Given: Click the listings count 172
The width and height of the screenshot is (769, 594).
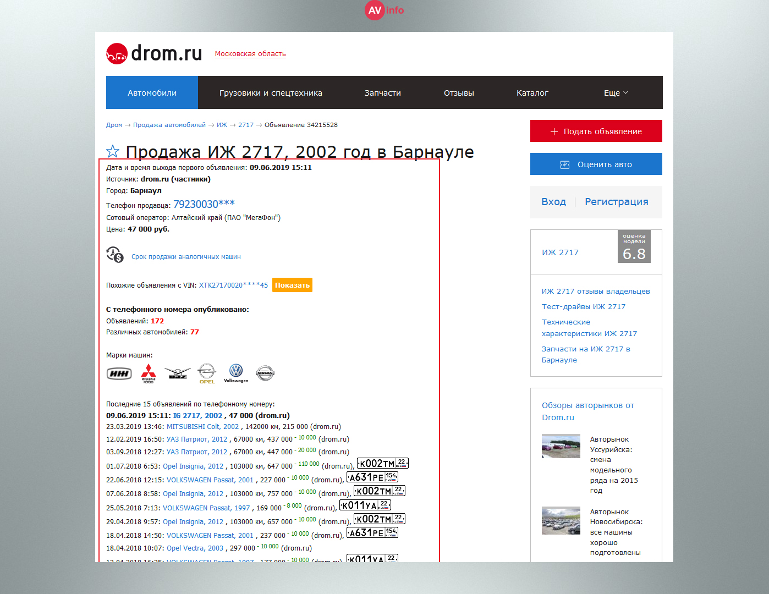Looking at the screenshot, I should click(157, 321).
